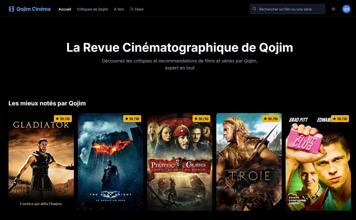Click the film reel logo icon

12,9
